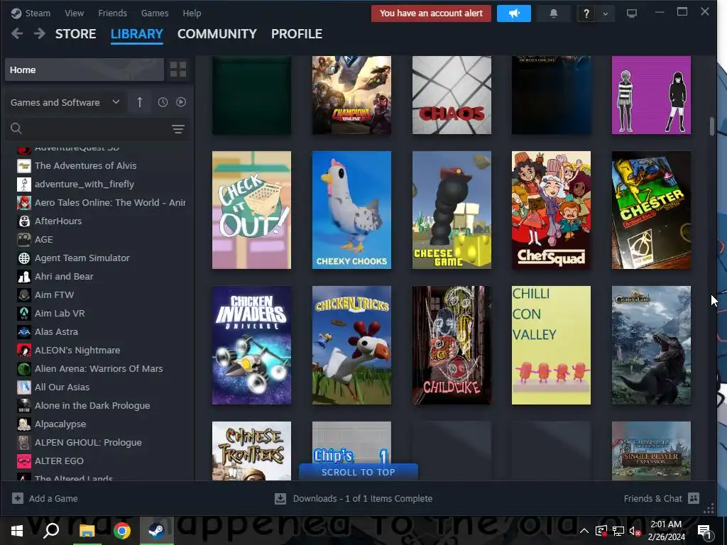Viewport: 727px width, 545px height.
Task: Click the library grid scrollbar thumb
Action: (711, 126)
